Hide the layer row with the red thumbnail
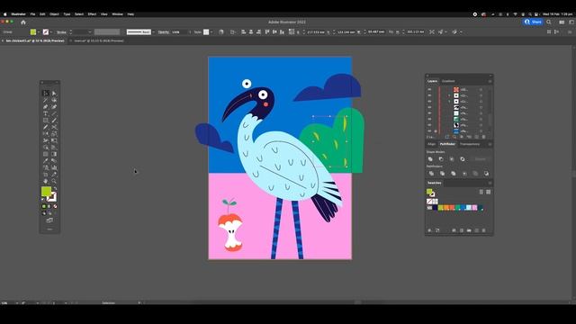 click(x=429, y=90)
